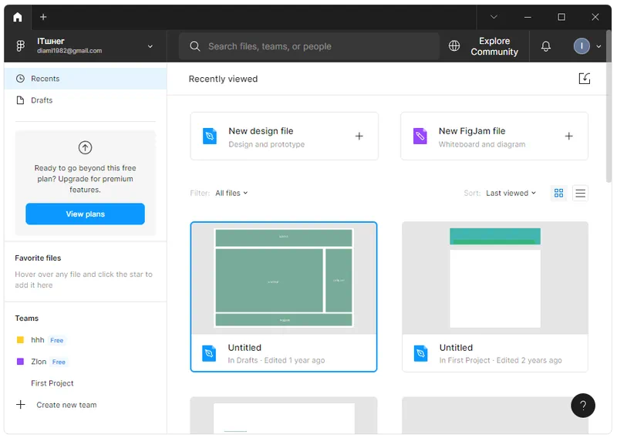Click Create new team
The image size is (617, 438).
[66, 405]
